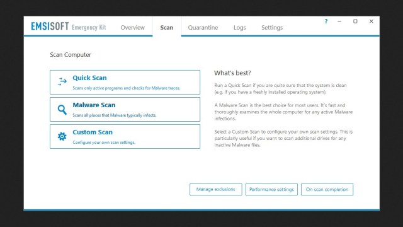
Task: Click the 'Select a Custom Scan to configure' paragraph
Action: [283, 138]
